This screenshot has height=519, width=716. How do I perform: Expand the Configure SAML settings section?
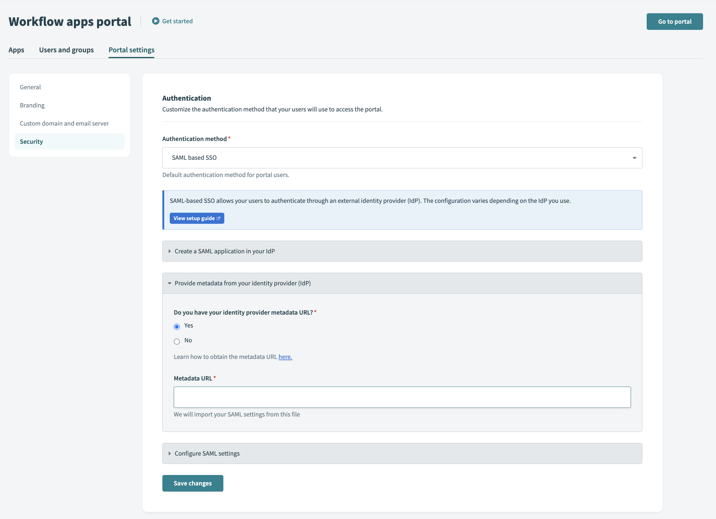[207, 453]
